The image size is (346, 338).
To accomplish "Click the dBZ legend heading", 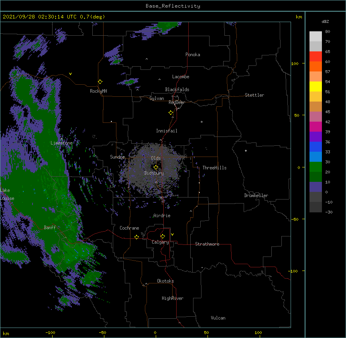I will pos(325,22).
